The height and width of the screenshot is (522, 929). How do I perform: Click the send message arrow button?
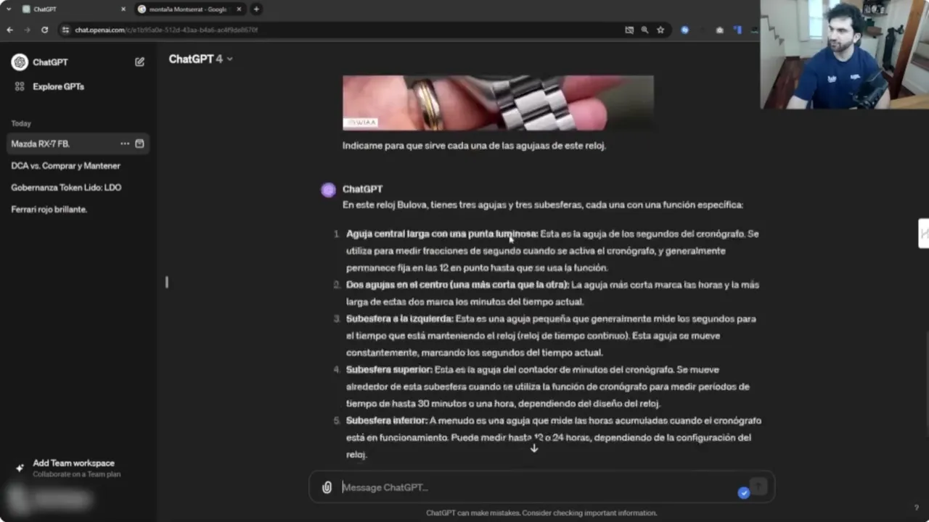pyautogui.click(x=758, y=486)
